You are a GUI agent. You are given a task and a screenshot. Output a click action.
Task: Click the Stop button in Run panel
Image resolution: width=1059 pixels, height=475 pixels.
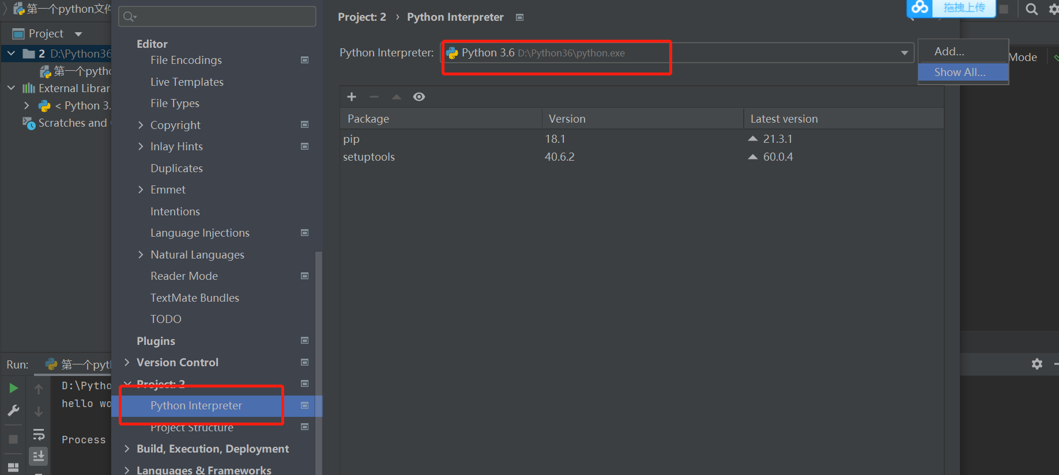[13, 439]
